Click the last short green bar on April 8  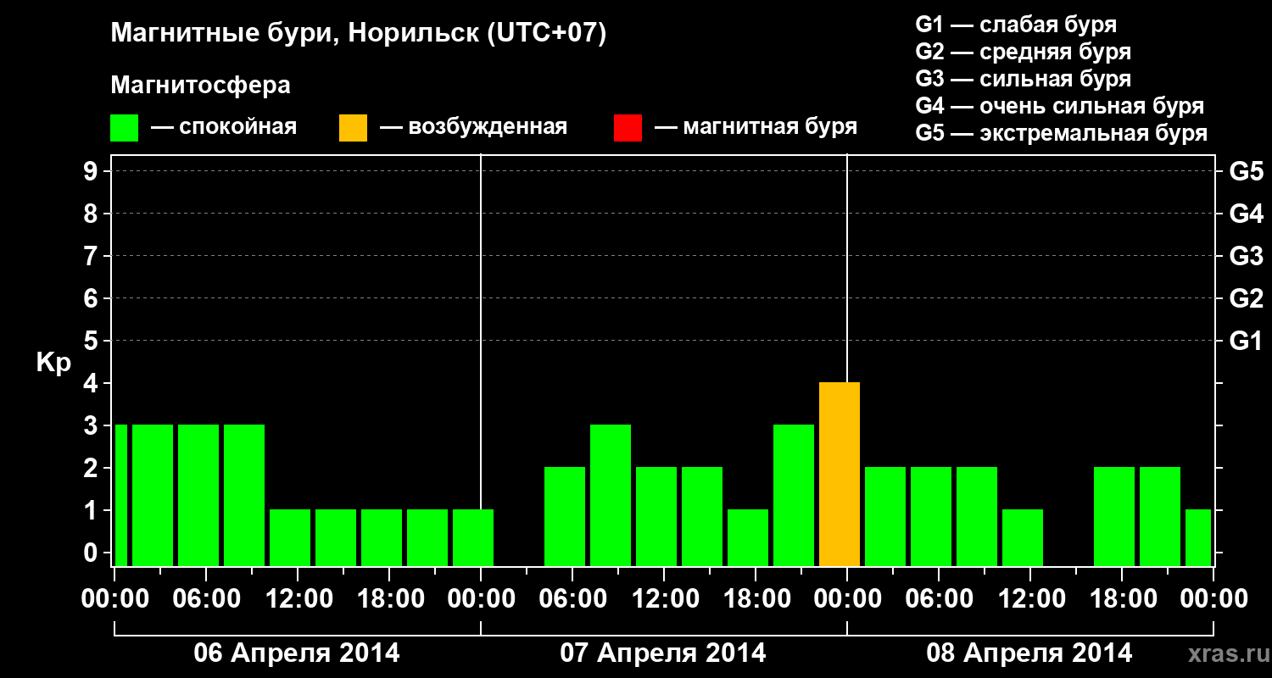point(1198,537)
